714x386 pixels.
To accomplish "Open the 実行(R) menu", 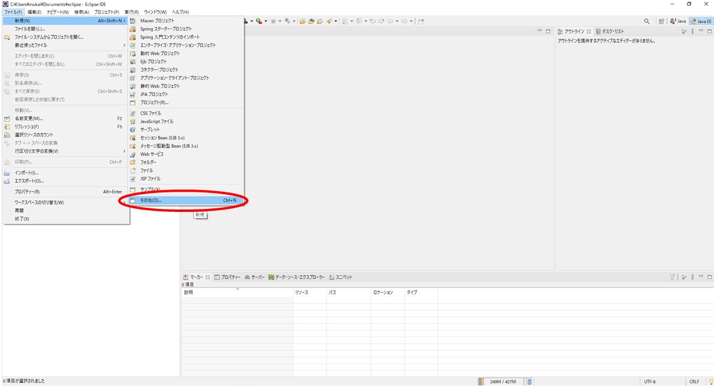I will [x=132, y=12].
